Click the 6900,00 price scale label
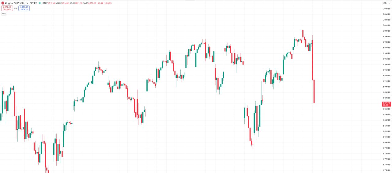The height and width of the screenshot is (173, 392). click(386, 87)
